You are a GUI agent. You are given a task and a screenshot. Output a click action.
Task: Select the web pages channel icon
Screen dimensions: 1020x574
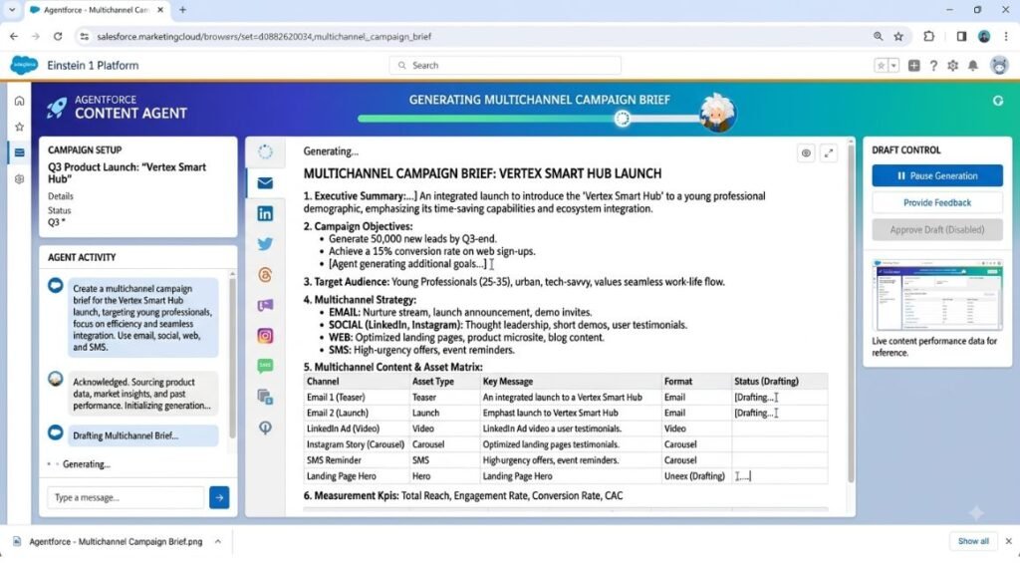coord(265,397)
